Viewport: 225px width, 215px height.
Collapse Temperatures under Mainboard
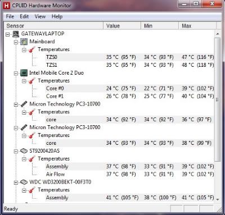point(24,50)
